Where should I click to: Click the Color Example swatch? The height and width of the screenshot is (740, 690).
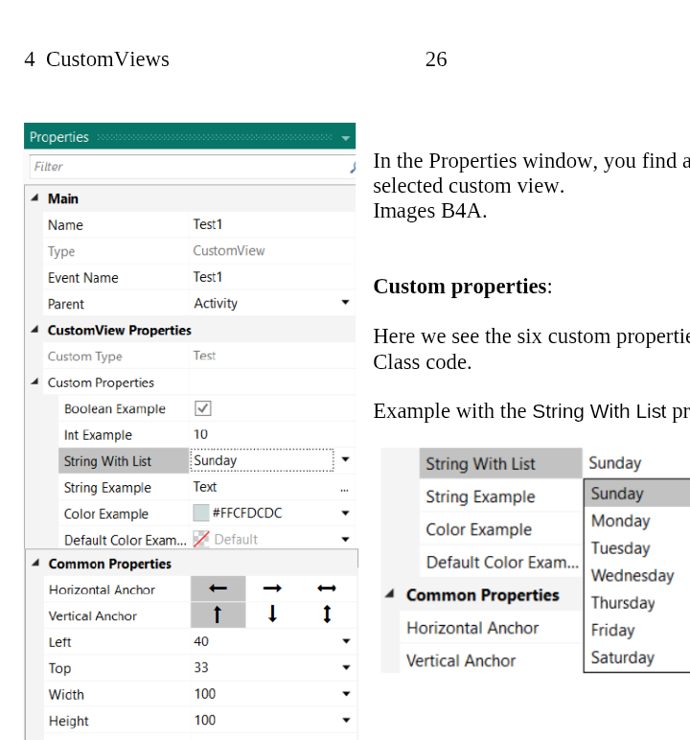click(x=201, y=513)
